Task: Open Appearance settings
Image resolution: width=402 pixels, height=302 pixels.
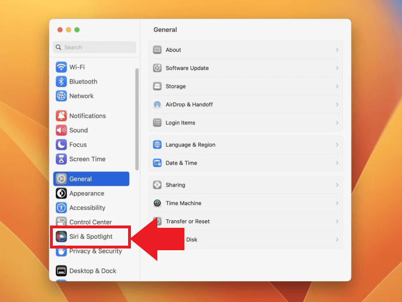Action: pyautogui.click(x=91, y=193)
